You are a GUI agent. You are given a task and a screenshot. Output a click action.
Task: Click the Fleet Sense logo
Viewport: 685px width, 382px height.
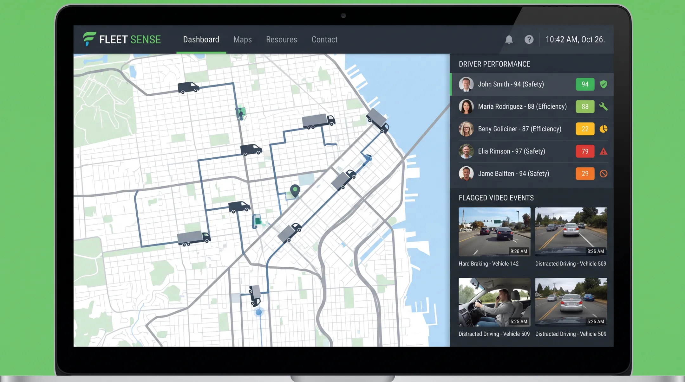(122, 39)
